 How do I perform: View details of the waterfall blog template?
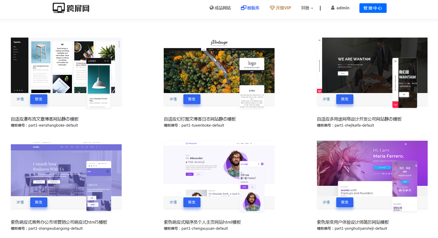click(20, 99)
